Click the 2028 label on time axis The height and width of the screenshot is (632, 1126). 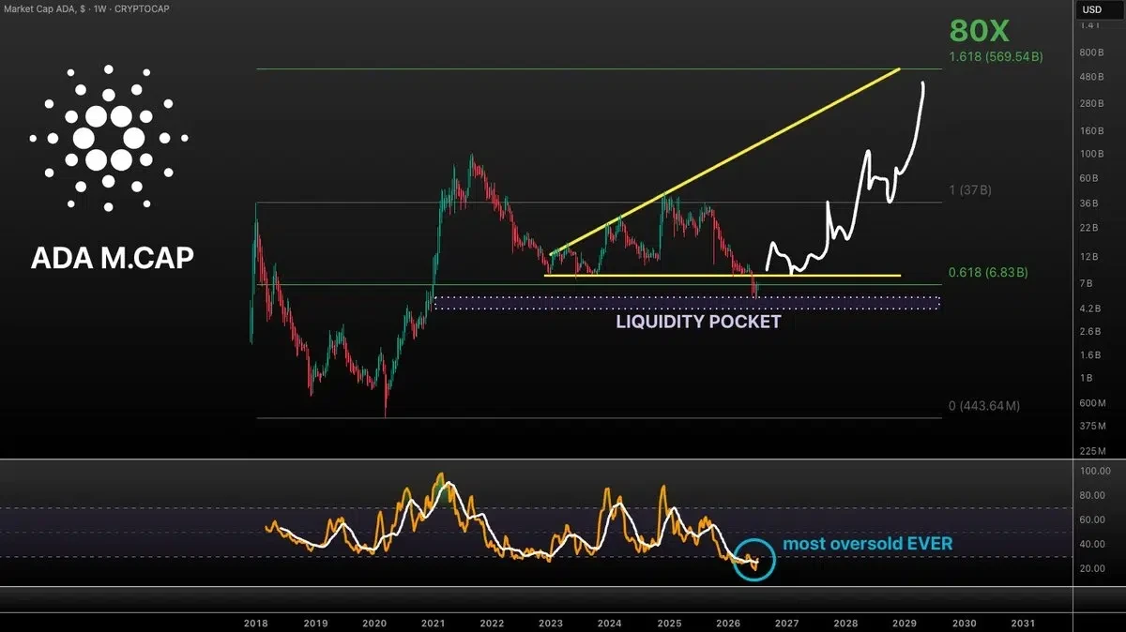846,623
